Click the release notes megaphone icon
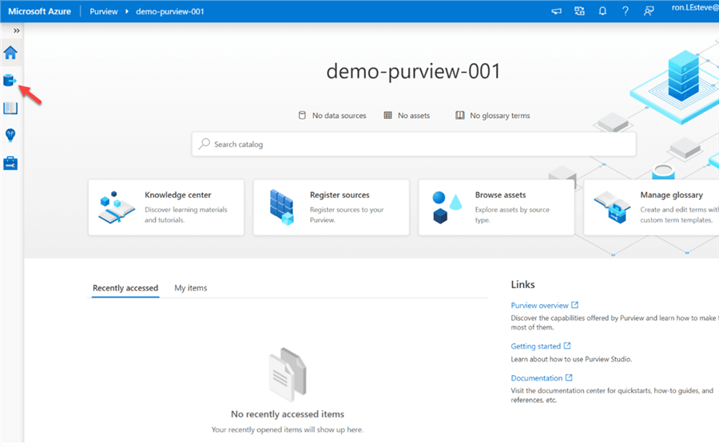 tap(556, 11)
